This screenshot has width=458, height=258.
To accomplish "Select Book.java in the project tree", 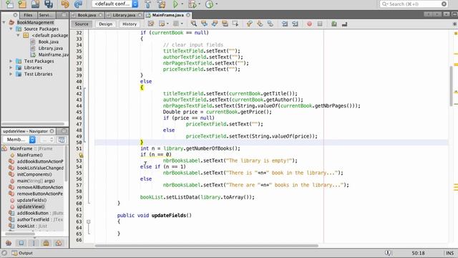I will point(48,42).
